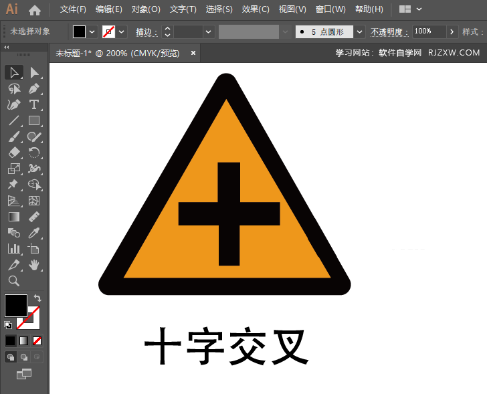This screenshot has height=394, width=487.
Task: Select the Puppet Warp pin tool
Action: (13, 185)
